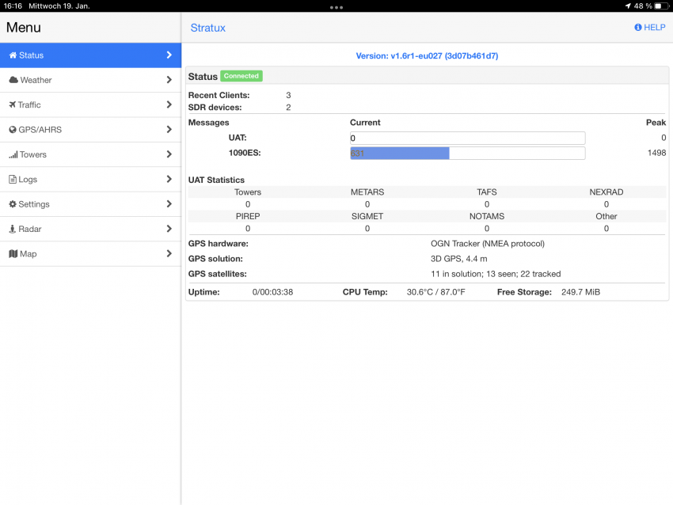The height and width of the screenshot is (505, 673).
Task: Tap the location arrow in status bar
Action: point(628,6)
